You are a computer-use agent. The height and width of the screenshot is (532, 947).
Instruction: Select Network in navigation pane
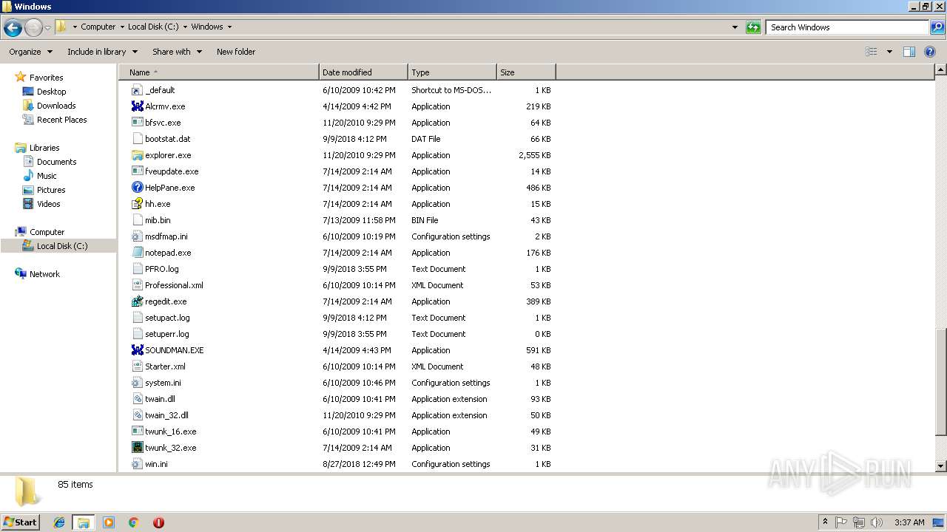coord(44,274)
